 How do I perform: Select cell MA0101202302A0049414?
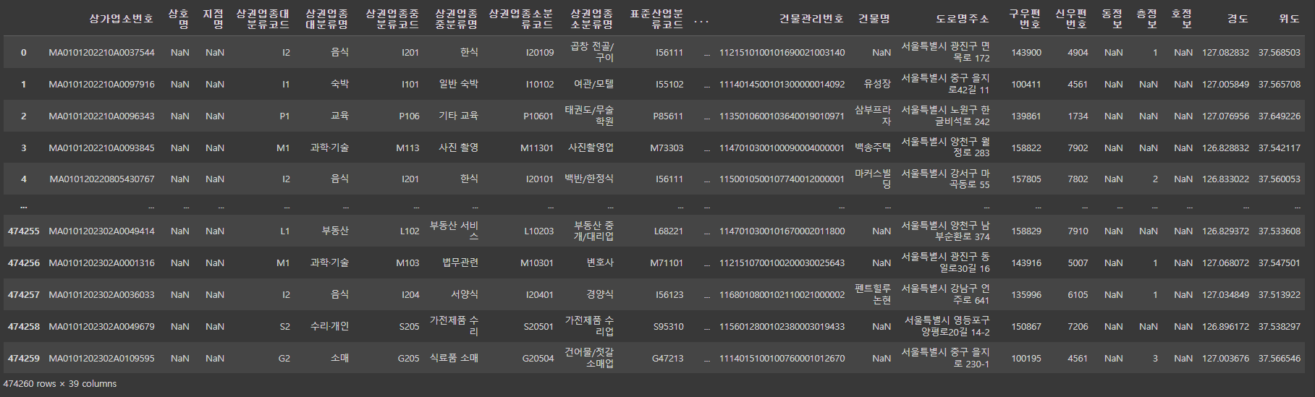pyautogui.click(x=101, y=231)
